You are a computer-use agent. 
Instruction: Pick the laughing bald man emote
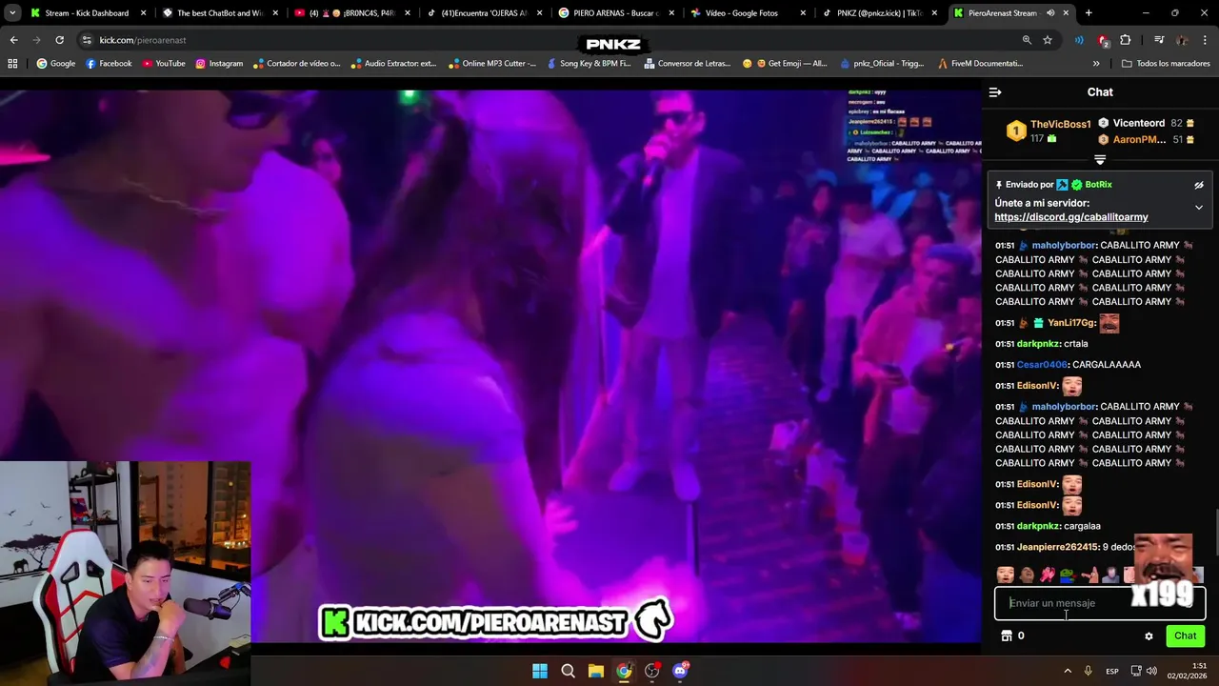click(1027, 575)
